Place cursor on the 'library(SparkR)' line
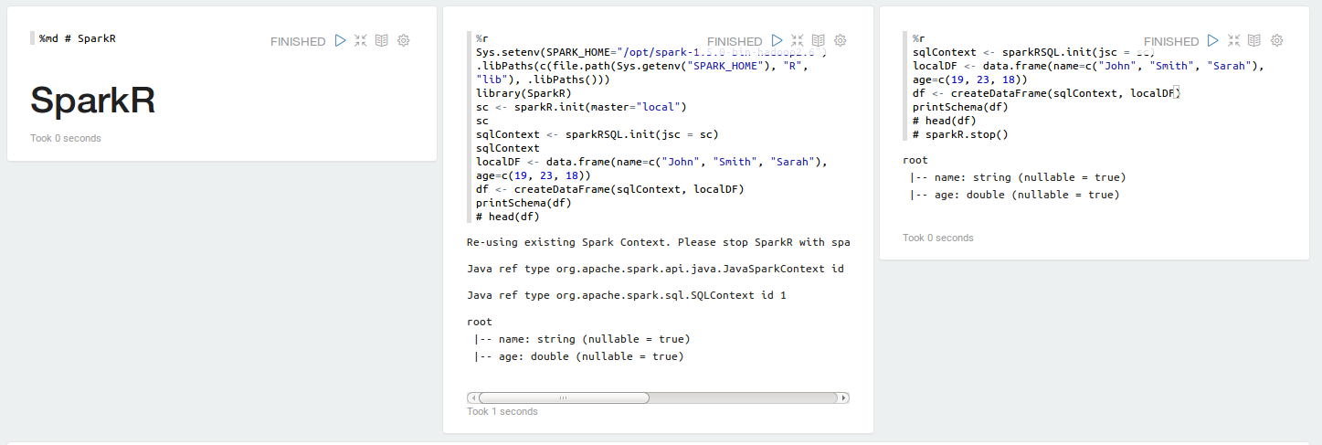1322x445 pixels. click(x=524, y=93)
